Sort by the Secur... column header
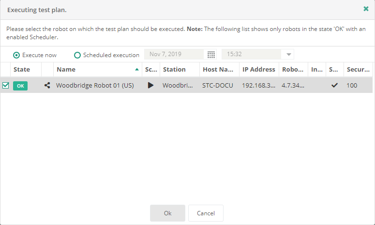The width and height of the screenshot is (375, 225). (358, 69)
